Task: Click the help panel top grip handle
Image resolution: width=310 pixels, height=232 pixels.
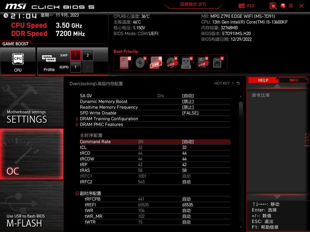Action: click(x=277, y=86)
